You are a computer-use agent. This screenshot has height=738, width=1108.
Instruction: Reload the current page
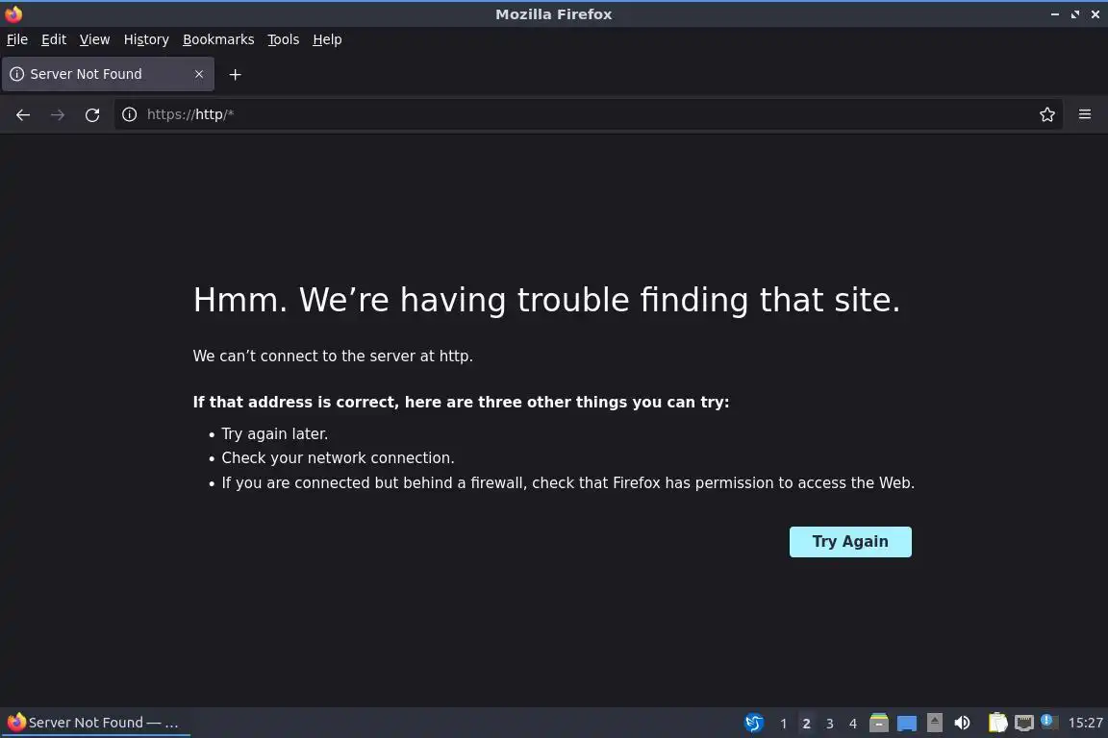click(92, 114)
